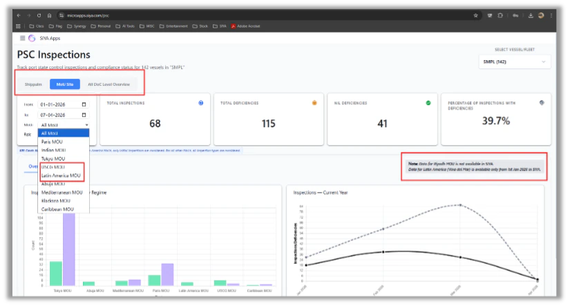570x306 pixels.
Task: Choose Tokyo MOU from the list
Action: 64,158
